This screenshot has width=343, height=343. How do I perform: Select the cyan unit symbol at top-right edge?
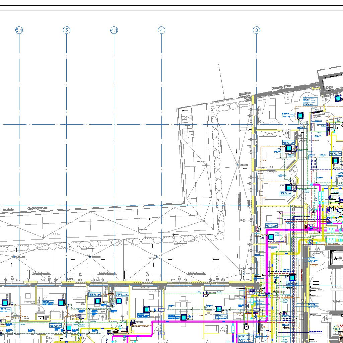tap(338, 98)
